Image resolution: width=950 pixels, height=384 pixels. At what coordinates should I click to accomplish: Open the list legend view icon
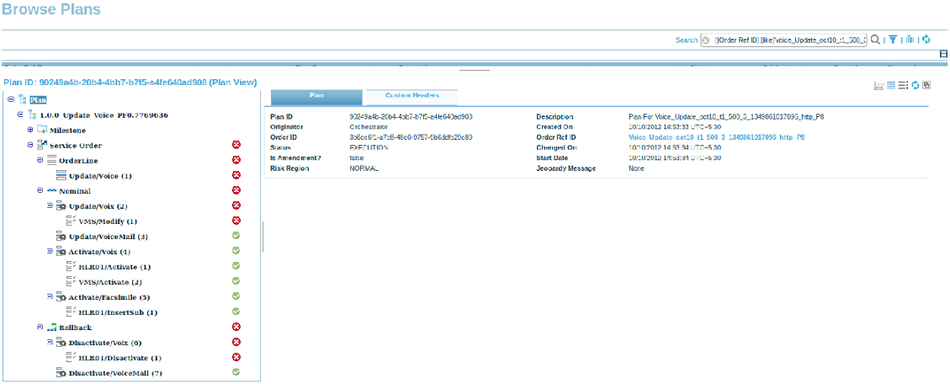[x=904, y=86]
